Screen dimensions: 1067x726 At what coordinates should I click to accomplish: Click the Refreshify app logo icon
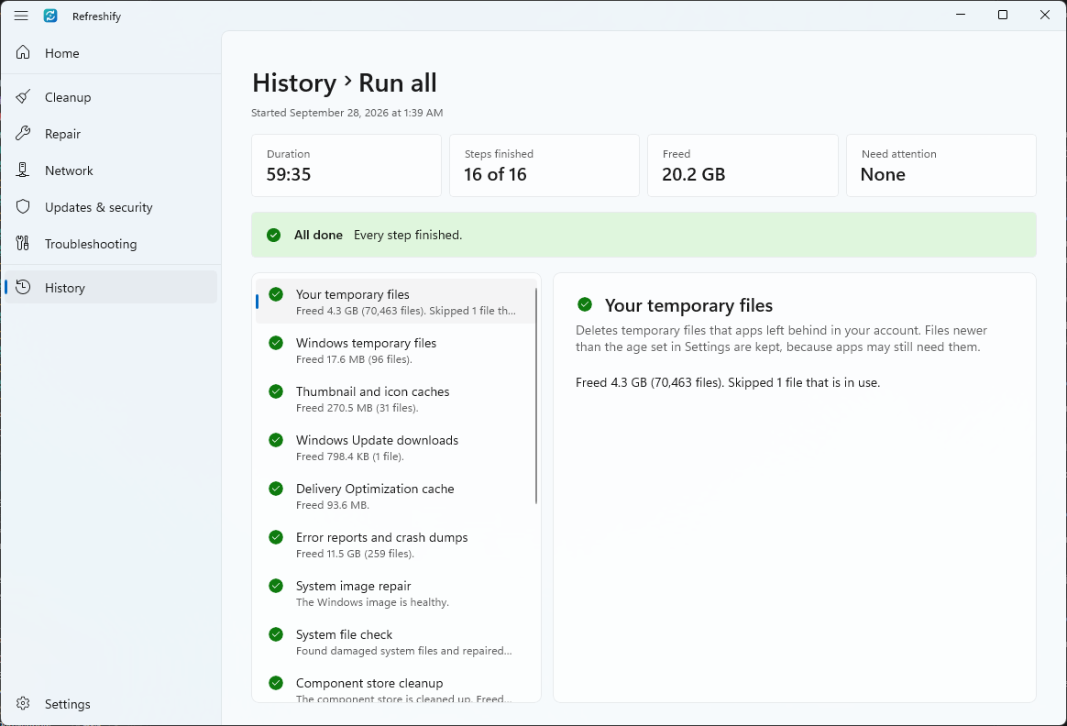pos(50,16)
